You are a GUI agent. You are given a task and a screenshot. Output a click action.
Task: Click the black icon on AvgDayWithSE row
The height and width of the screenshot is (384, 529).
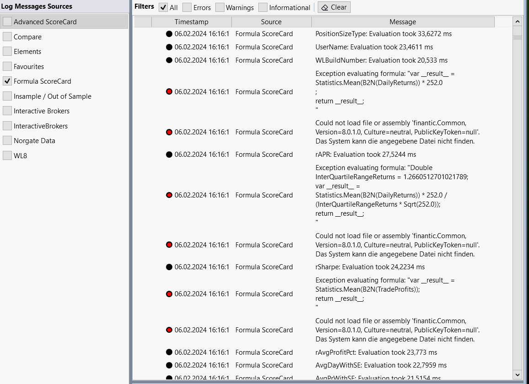pyautogui.click(x=169, y=365)
